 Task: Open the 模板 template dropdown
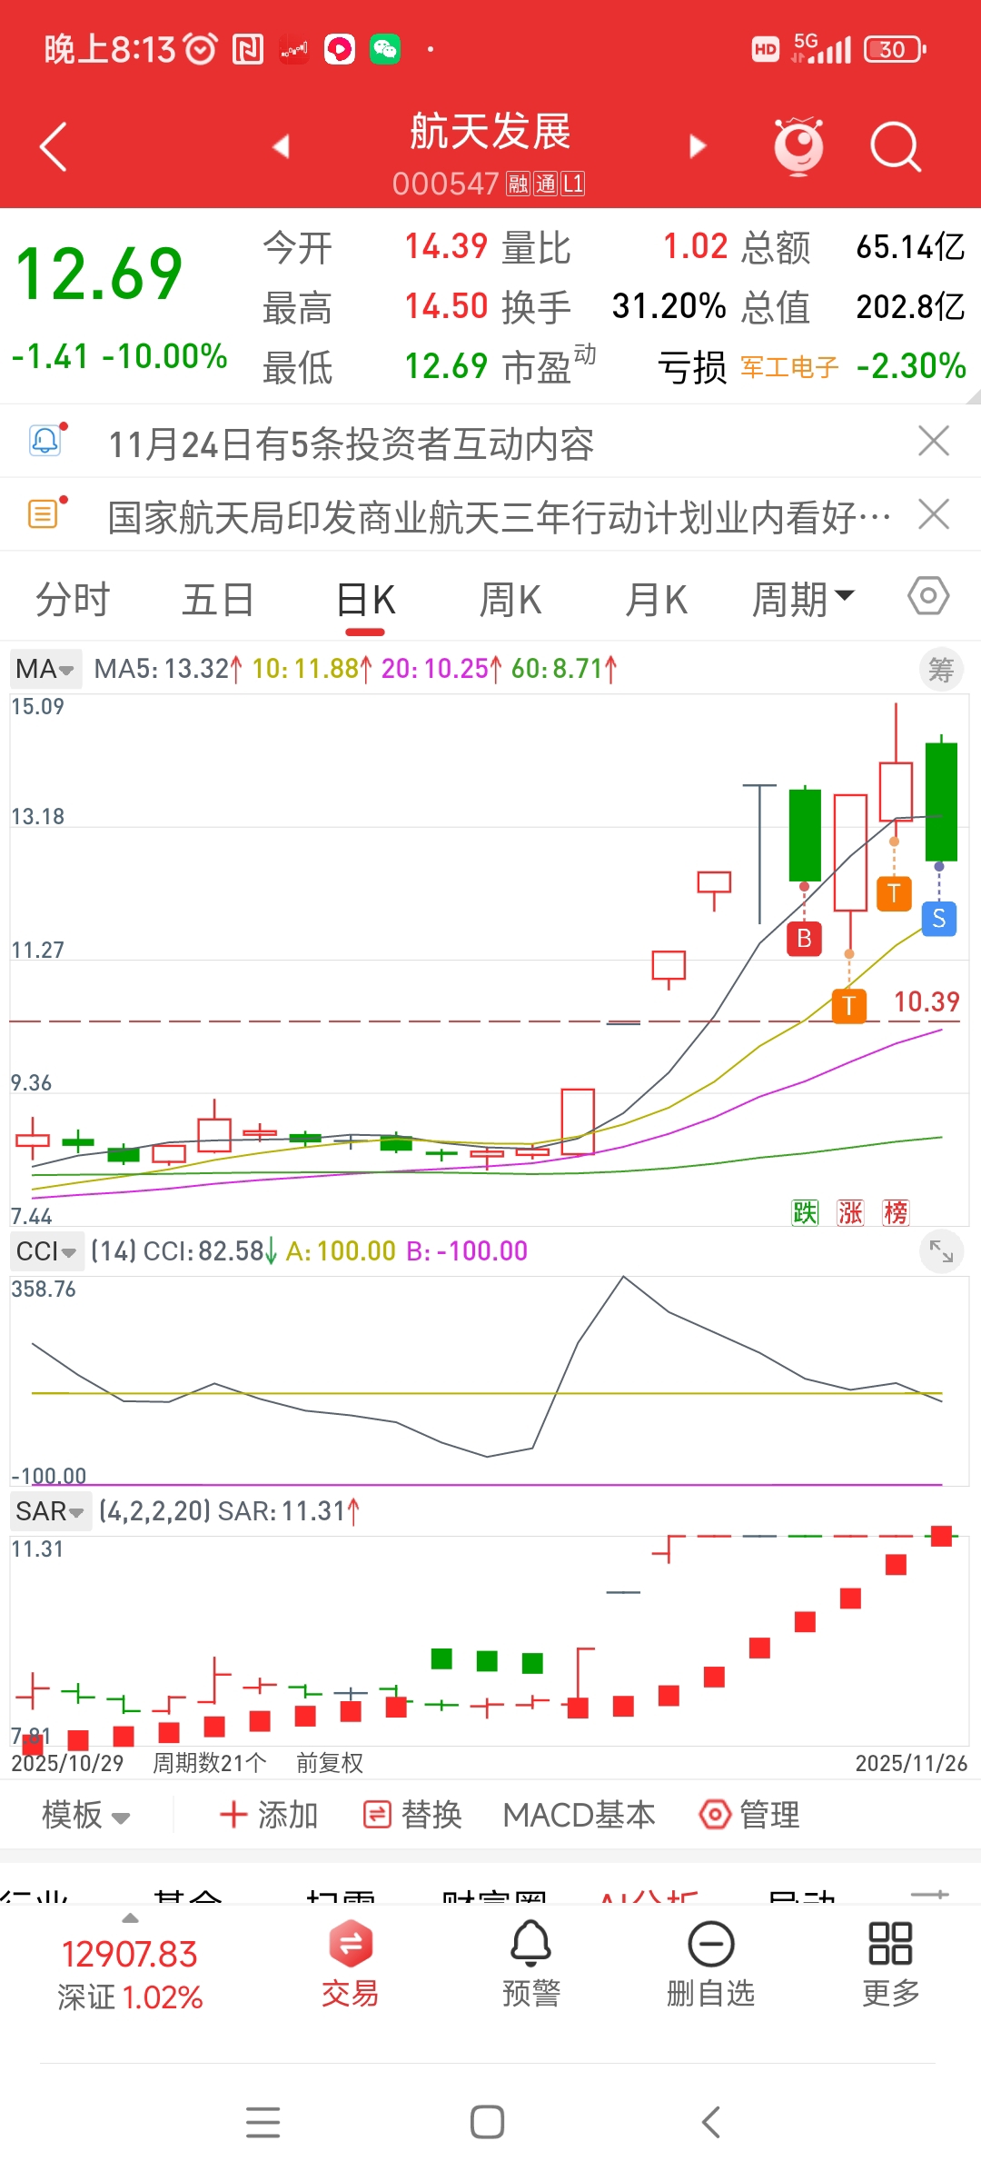86,1815
